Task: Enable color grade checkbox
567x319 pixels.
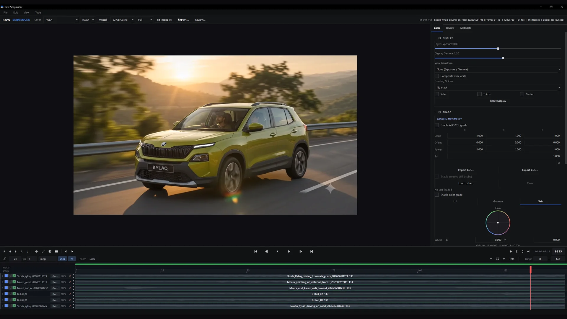Action: point(437,195)
